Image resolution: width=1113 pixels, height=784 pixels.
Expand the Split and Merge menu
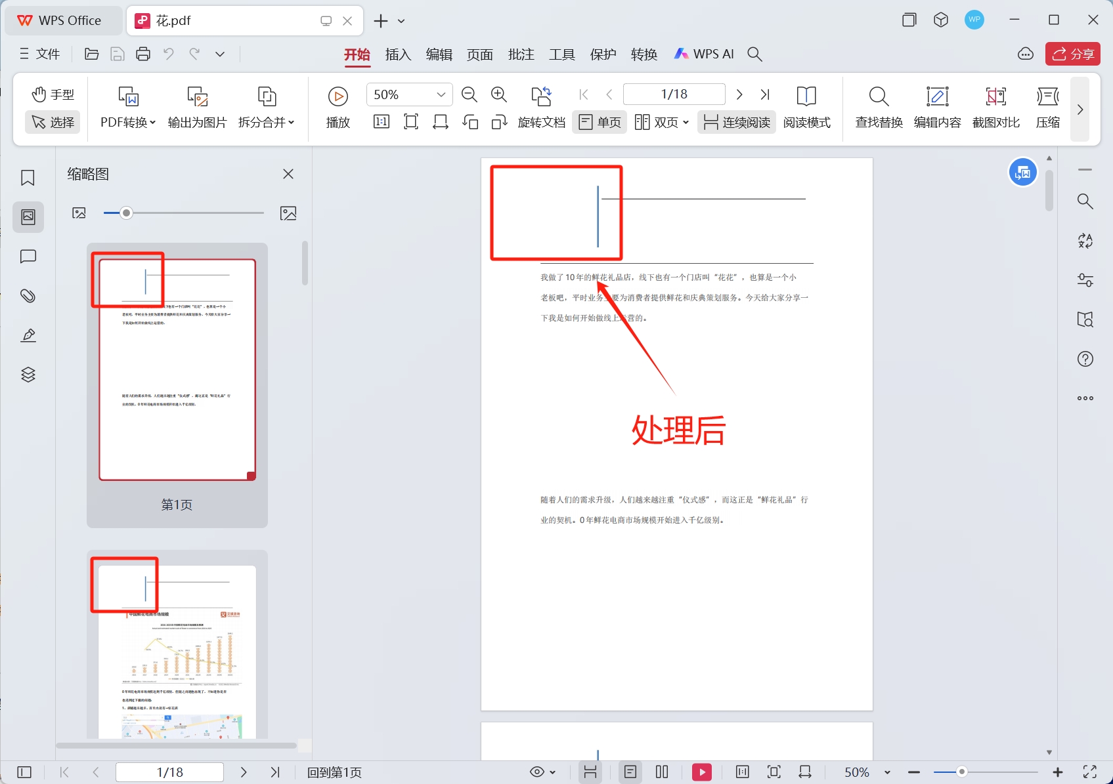[x=266, y=123]
